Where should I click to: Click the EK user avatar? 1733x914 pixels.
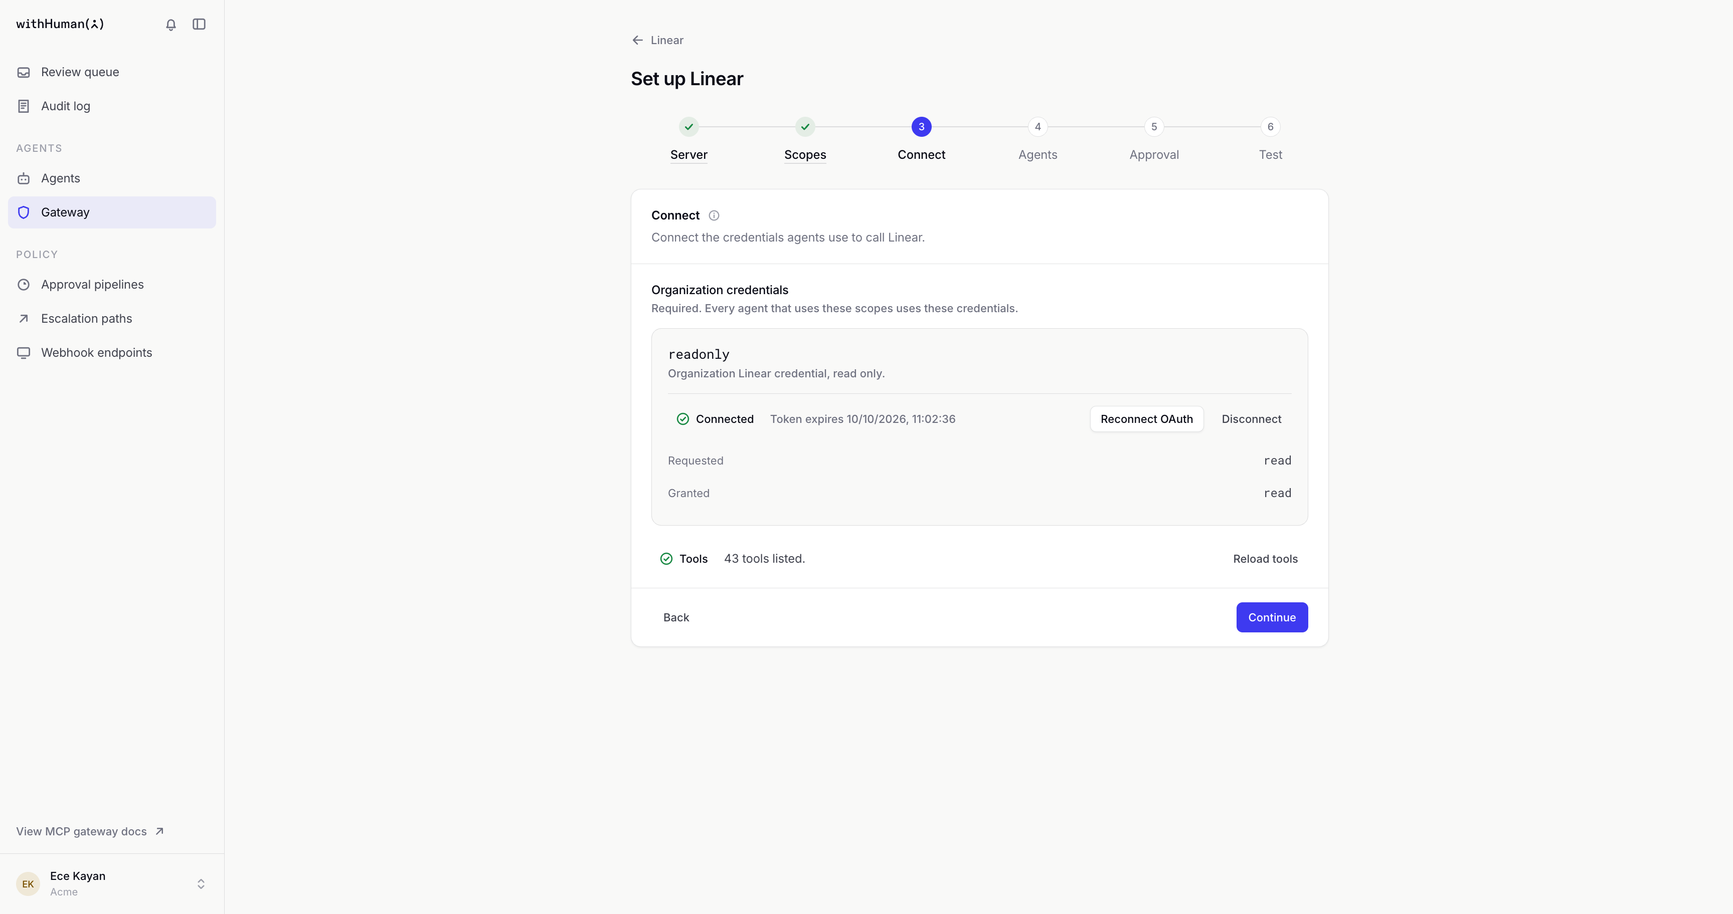pos(28,884)
